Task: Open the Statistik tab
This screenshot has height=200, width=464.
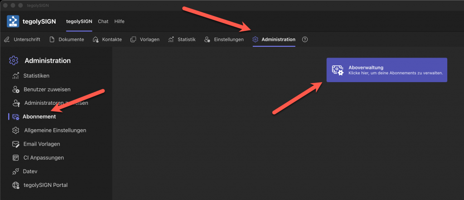Action: [x=182, y=39]
